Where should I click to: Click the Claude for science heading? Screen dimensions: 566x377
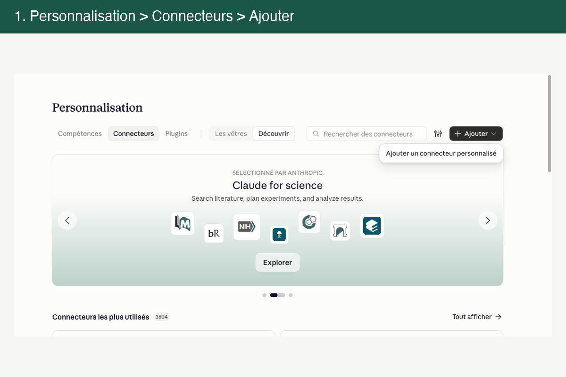[x=277, y=185]
